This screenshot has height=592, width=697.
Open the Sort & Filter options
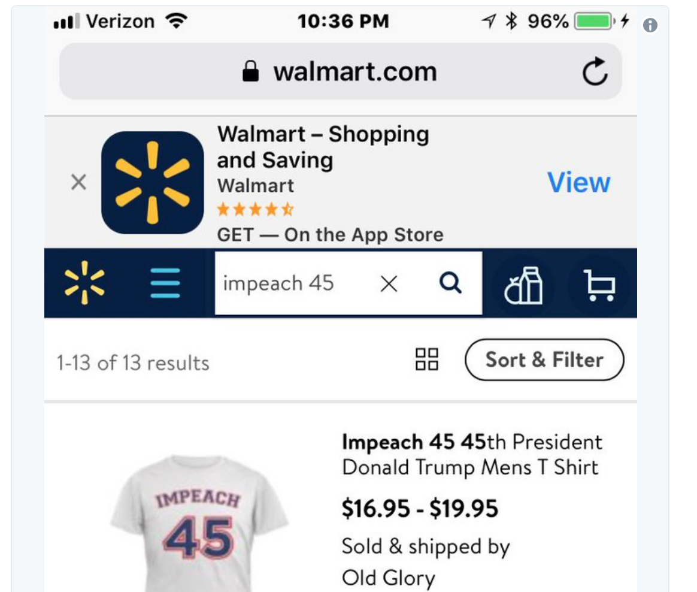click(544, 360)
